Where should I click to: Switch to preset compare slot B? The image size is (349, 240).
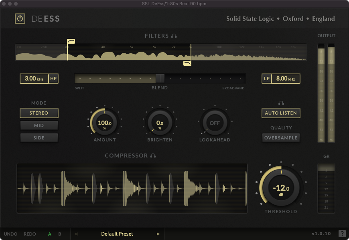59,234
